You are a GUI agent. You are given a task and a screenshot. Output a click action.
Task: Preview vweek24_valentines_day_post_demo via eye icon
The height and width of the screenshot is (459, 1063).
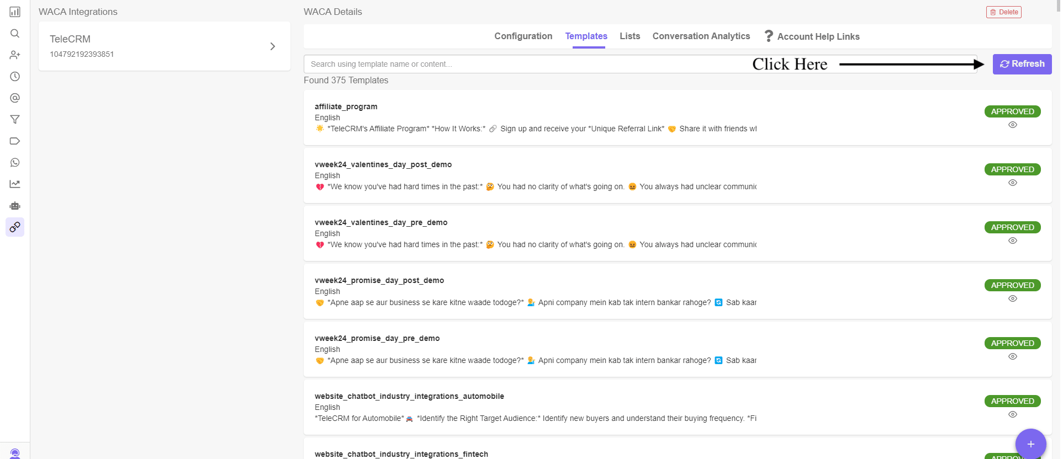[1012, 183]
